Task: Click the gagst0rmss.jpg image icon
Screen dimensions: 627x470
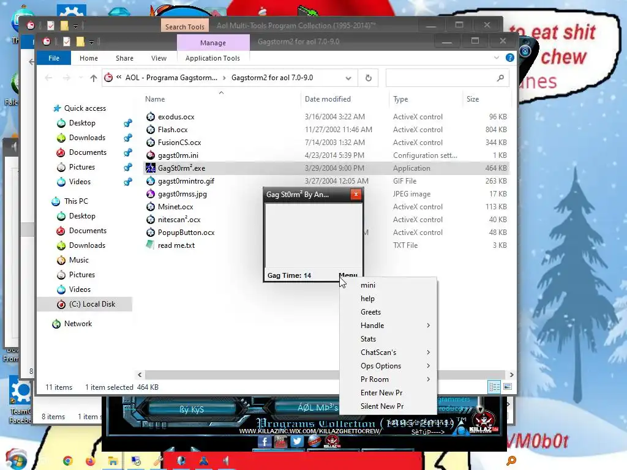Action: pos(151,194)
